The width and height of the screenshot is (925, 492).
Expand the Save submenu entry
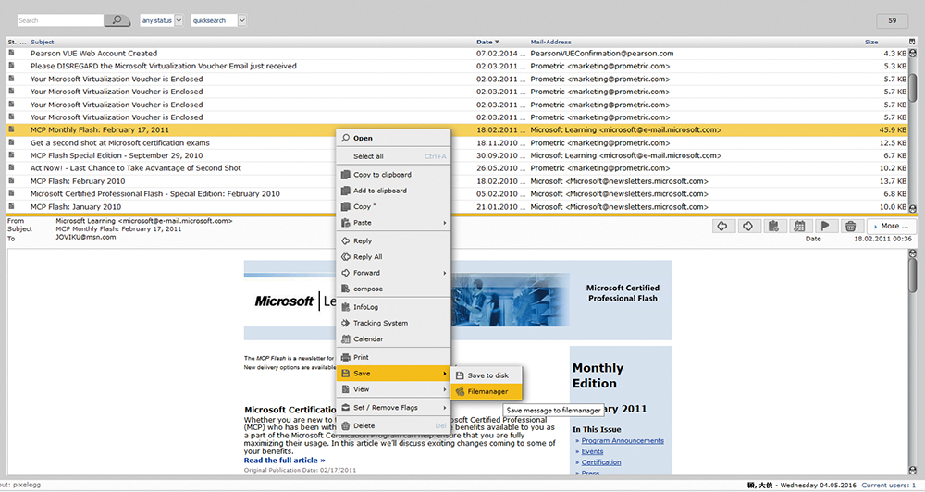[x=393, y=374]
